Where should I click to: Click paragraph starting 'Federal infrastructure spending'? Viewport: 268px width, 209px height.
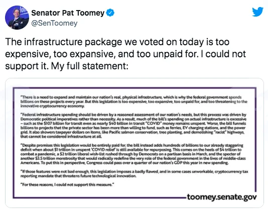pyautogui.click(x=133, y=126)
